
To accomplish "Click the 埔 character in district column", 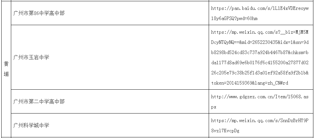I will [x=6, y=74].
